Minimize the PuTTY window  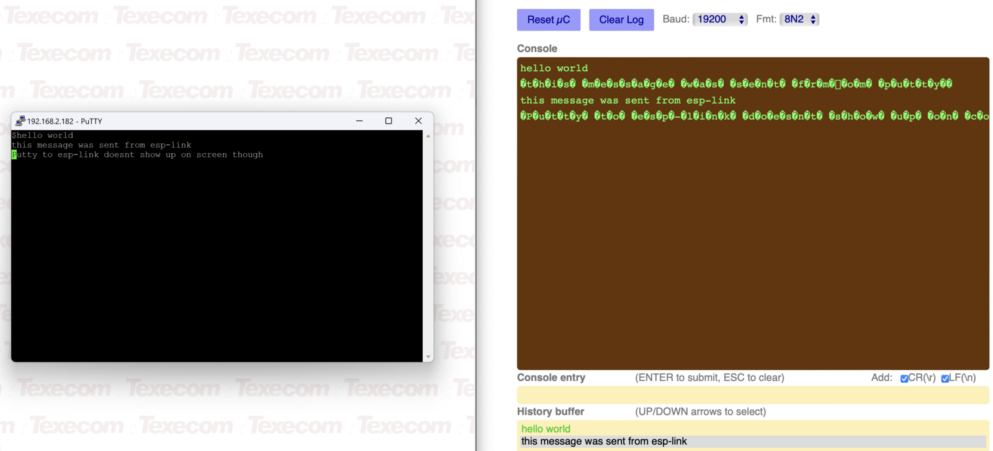(x=359, y=121)
